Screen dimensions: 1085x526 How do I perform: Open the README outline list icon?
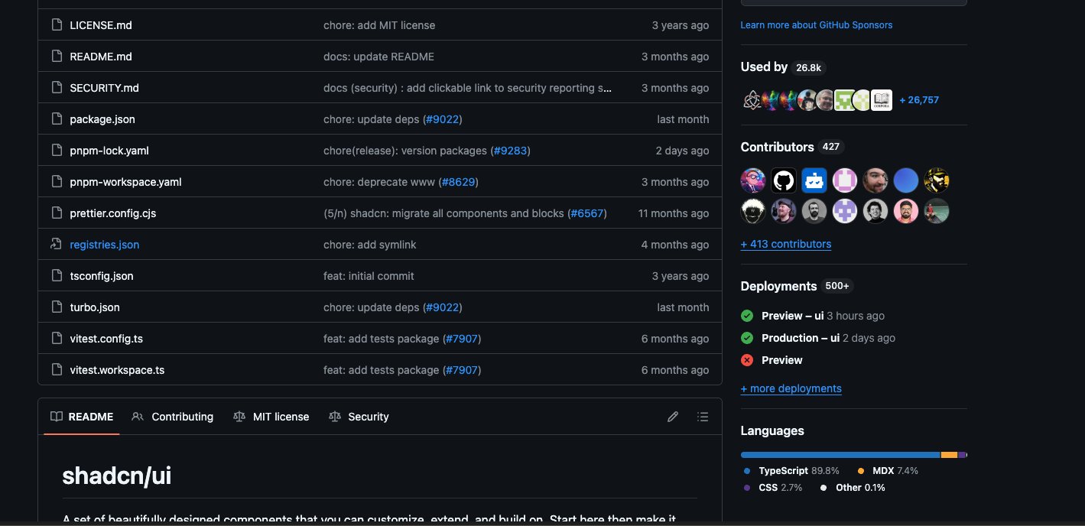point(703,417)
